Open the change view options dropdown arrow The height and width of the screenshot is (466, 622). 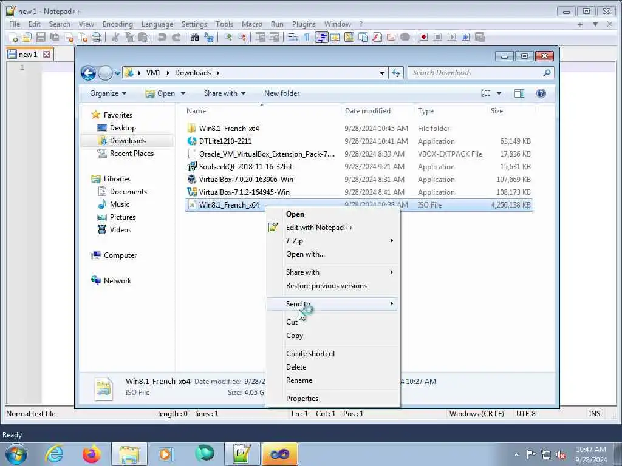[x=499, y=93]
